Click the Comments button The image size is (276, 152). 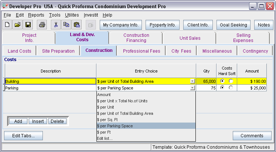(252, 136)
